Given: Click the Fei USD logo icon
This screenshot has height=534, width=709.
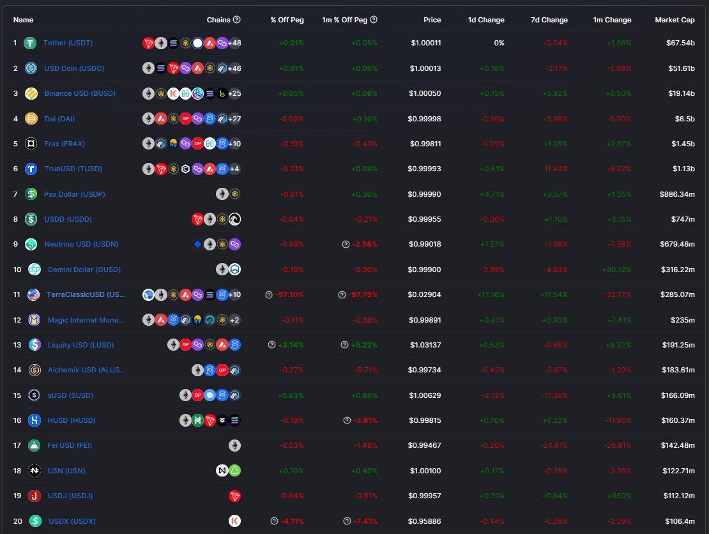Looking at the screenshot, I should pos(34,445).
